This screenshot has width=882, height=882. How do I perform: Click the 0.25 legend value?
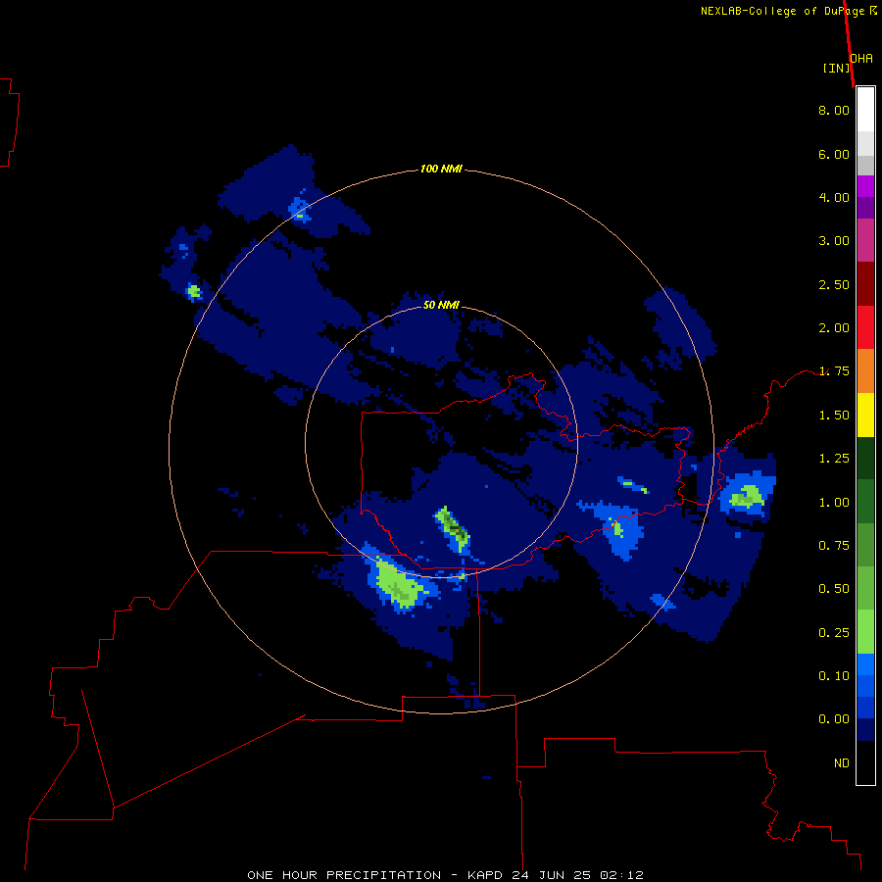pos(834,633)
